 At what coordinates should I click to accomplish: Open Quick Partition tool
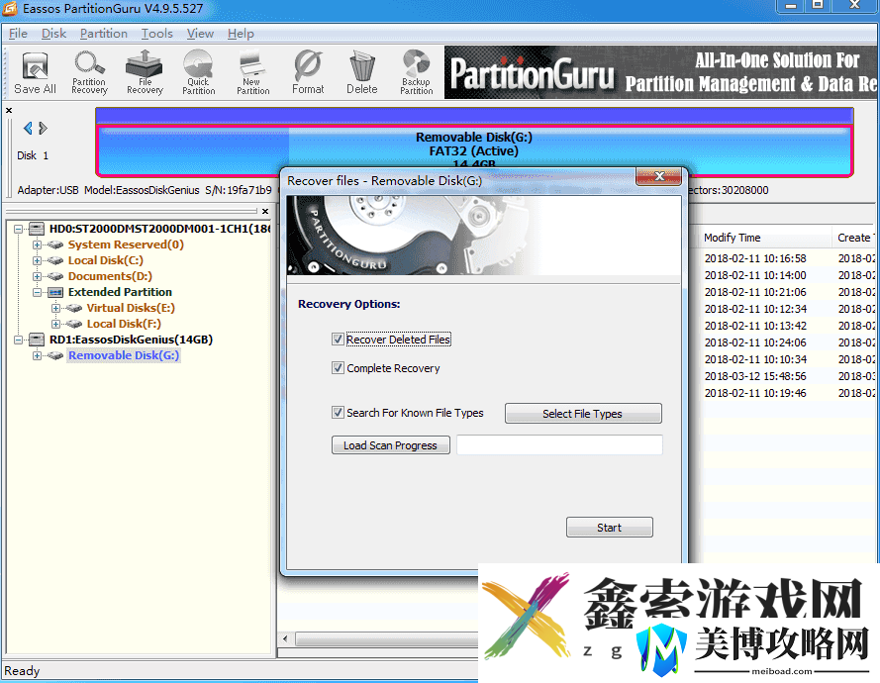coord(198,72)
